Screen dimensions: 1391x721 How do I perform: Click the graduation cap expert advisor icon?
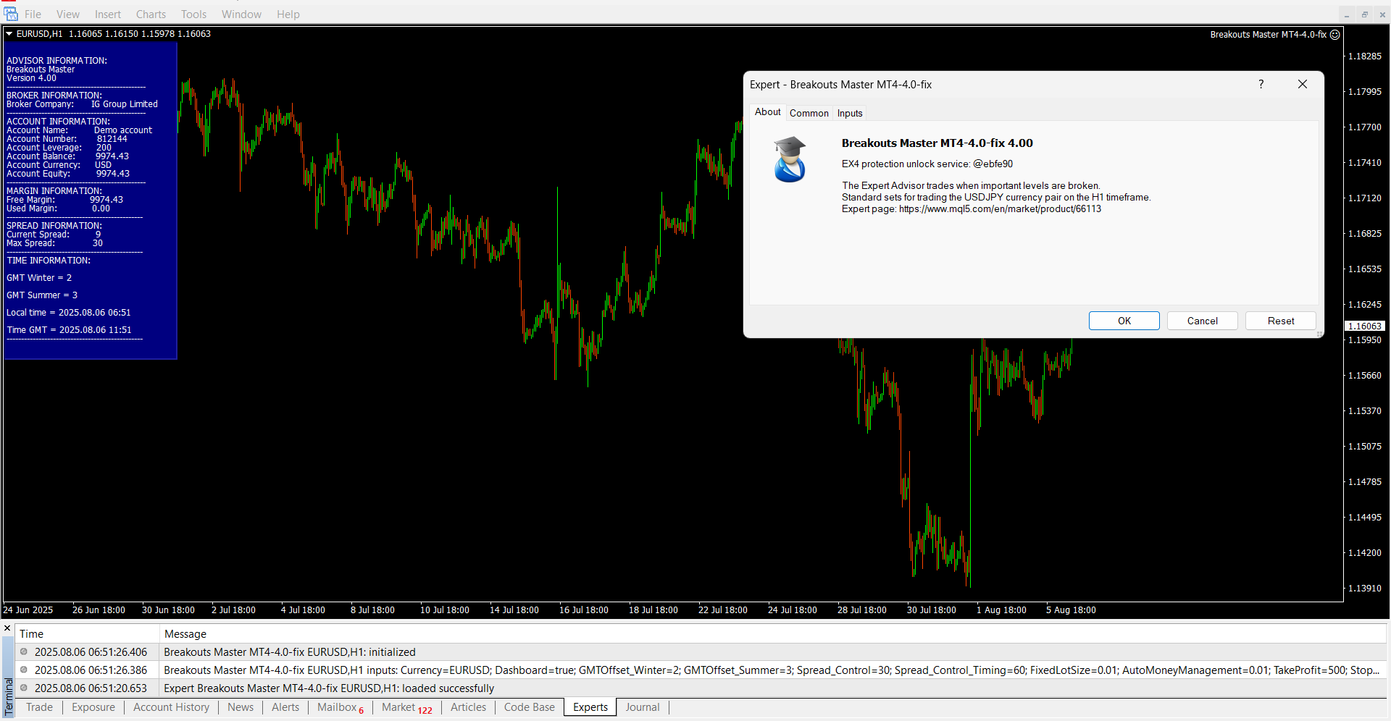point(790,159)
